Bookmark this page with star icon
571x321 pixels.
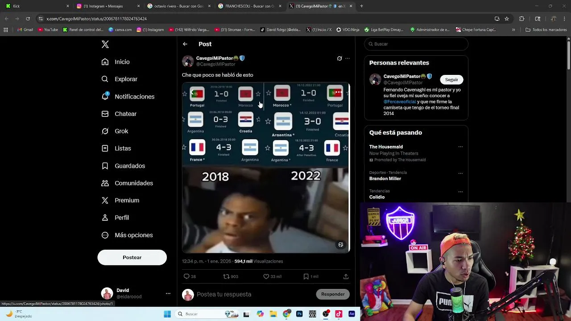tap(507, 19)
